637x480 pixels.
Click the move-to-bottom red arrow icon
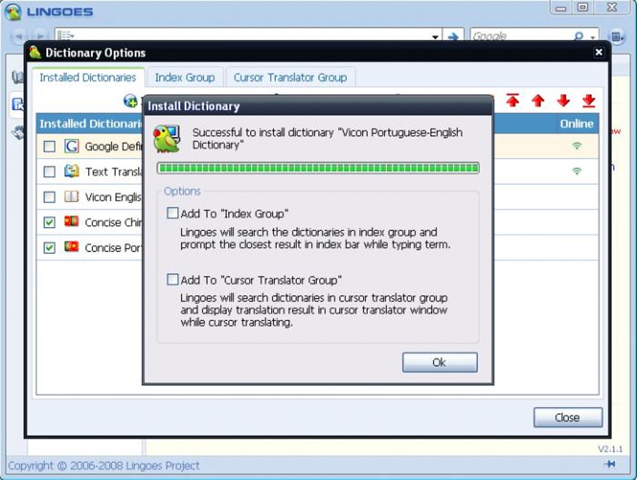pyautogui.click(x=589, y=100)
